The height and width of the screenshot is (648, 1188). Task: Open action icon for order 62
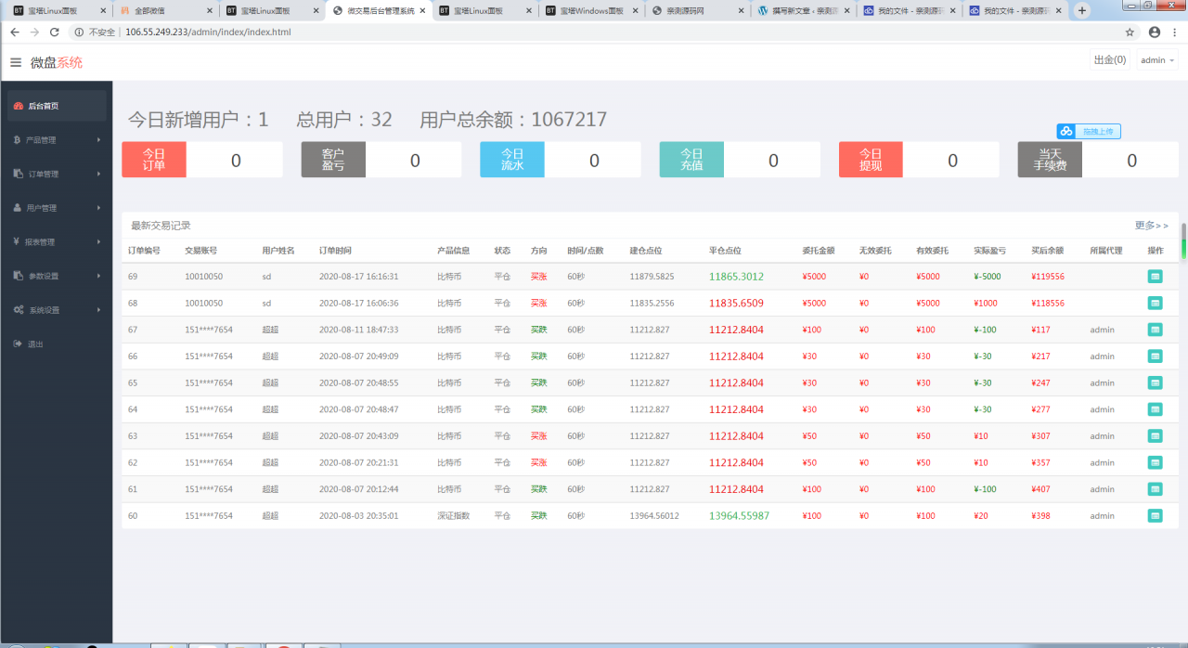1155,462
